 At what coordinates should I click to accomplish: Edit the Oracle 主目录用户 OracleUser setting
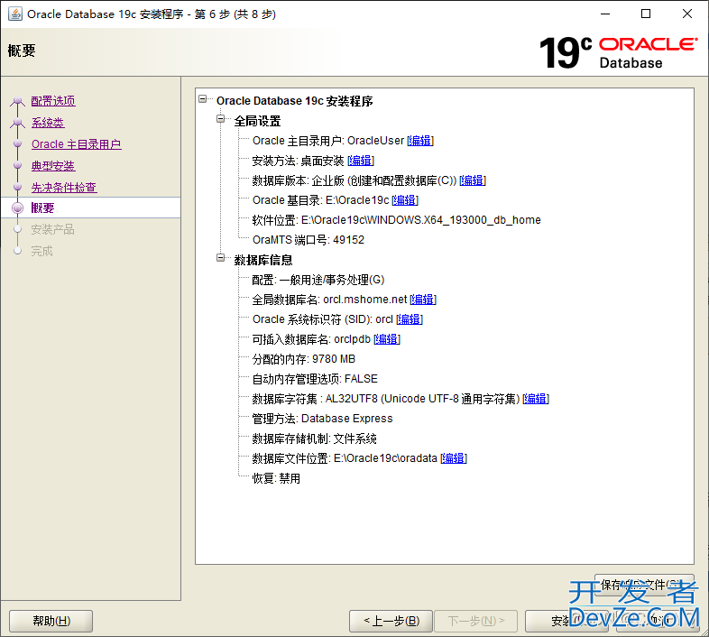[420, 141]
